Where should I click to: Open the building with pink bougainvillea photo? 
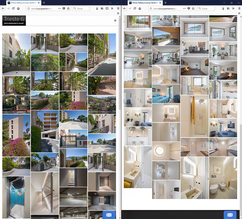[x=16, y=136]
